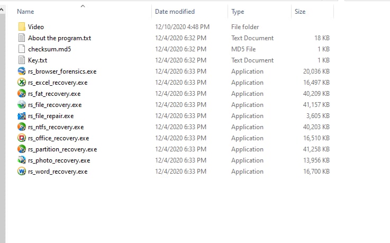The height and width of the screenshot is (243, 390).
Task: Sort files by Type column header
Action: tap(238, 12)
